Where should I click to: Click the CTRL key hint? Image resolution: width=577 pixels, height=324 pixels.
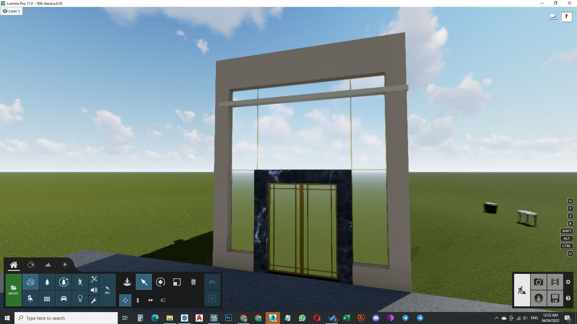tap(566, 246)
